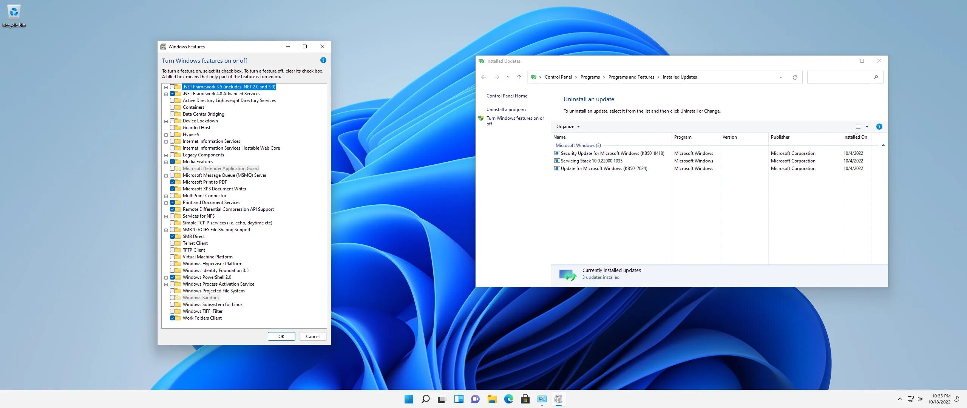The height and width of the screenshot is (408, 967).
Task: Click the Control Panel Home link
Action: pyautogui.click(x=506, y=96)
